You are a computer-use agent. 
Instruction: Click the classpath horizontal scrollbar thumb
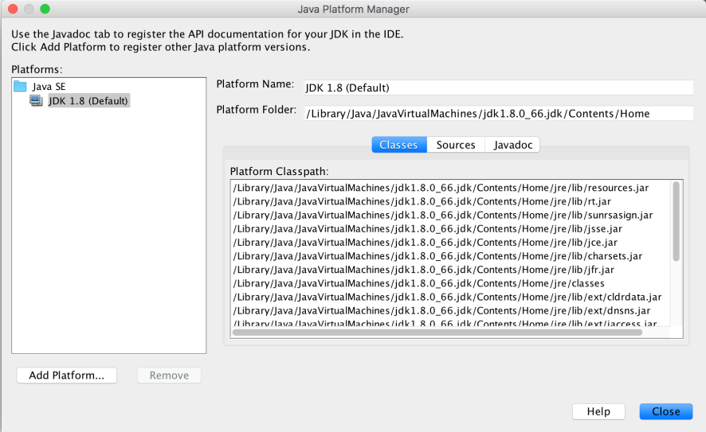(x=437, y=333)
